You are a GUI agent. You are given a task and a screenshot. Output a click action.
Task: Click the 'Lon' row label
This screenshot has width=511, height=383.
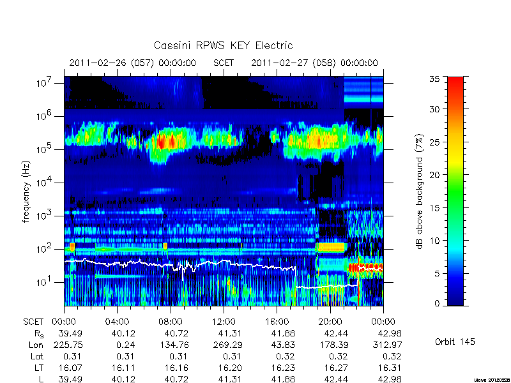[x=36, y=345]
